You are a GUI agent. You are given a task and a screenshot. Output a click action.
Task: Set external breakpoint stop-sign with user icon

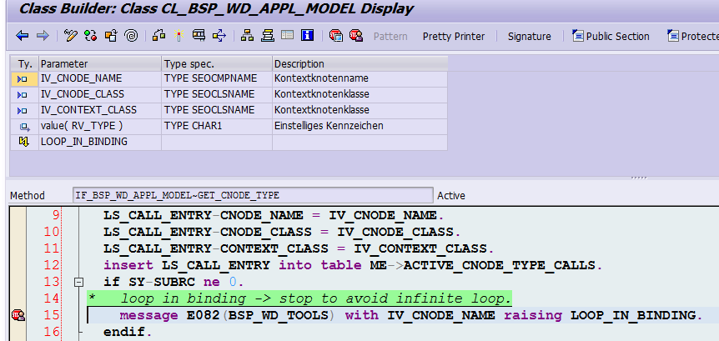[356, 36]
